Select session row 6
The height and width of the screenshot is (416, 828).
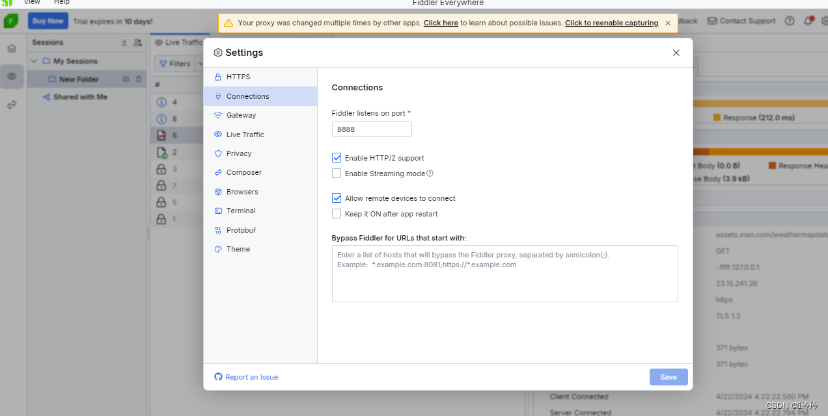(x=177, y=135)
